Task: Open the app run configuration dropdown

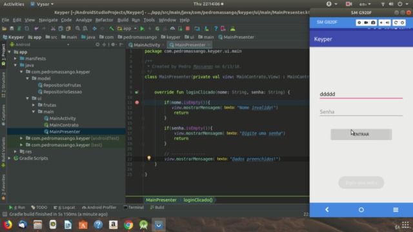Action: click(127, 28)
